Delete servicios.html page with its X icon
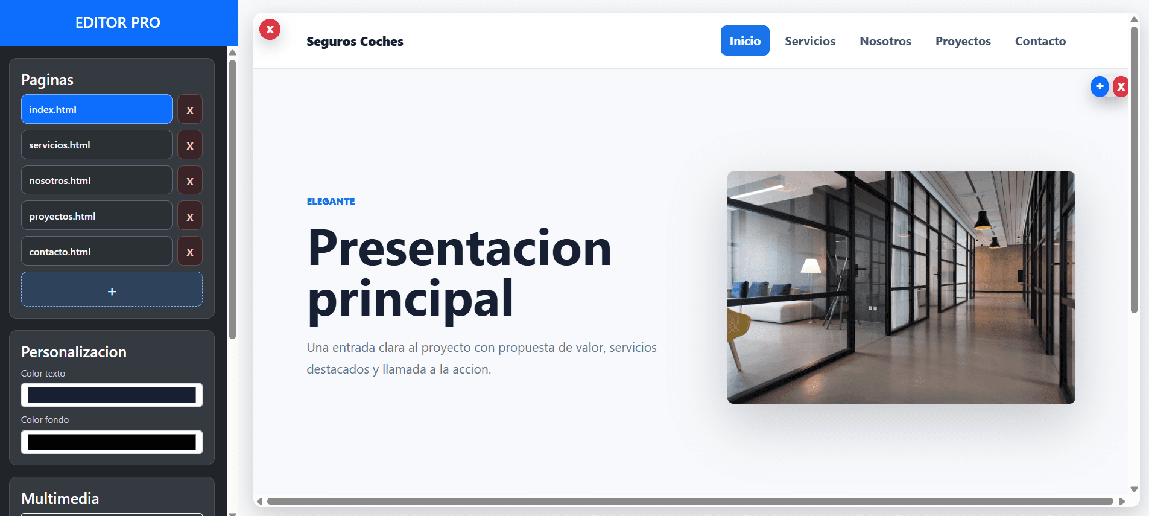The width and height of the screenshot is (1149, 516). coord(190,145)
